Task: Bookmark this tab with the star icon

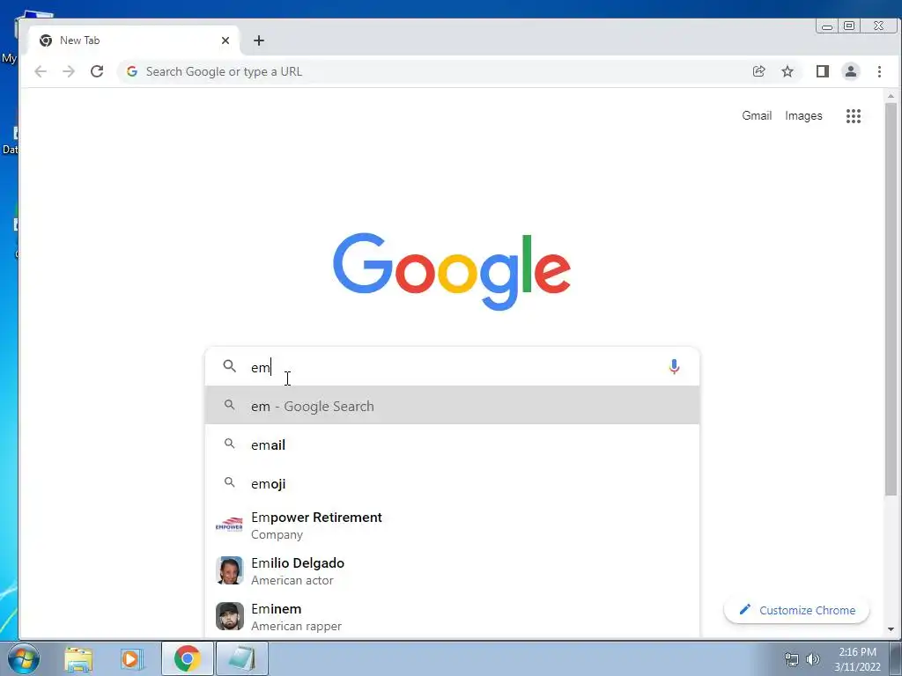Action: point(787,71)
